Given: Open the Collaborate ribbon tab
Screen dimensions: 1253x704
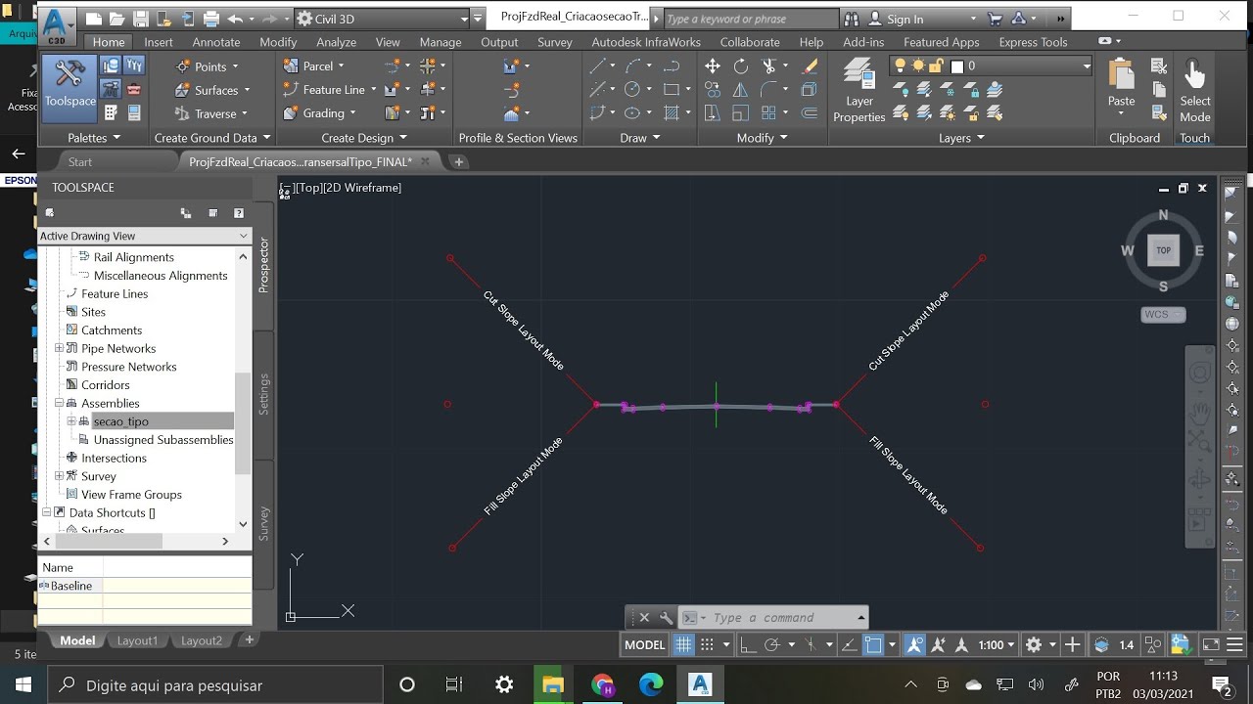Looking at the screenshot, I should [x=750, y=42].
